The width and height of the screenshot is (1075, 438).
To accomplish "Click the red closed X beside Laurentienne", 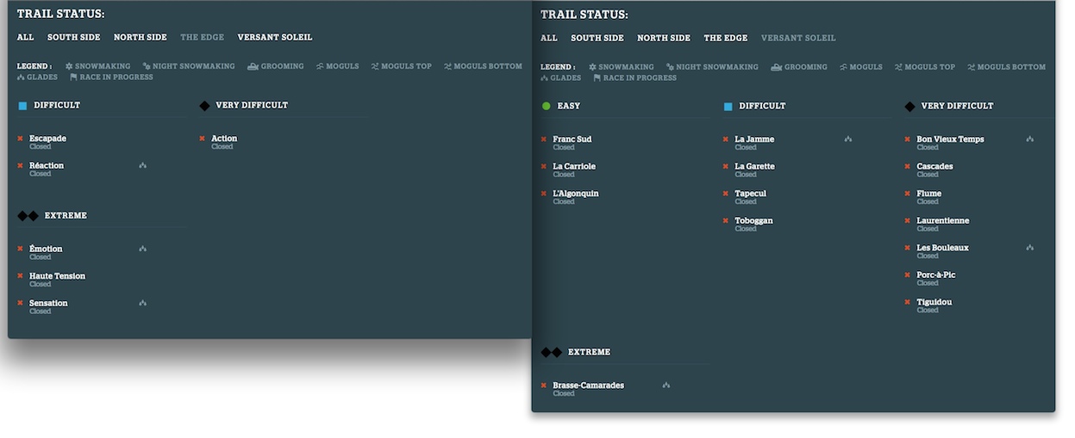I will (908, 221).
